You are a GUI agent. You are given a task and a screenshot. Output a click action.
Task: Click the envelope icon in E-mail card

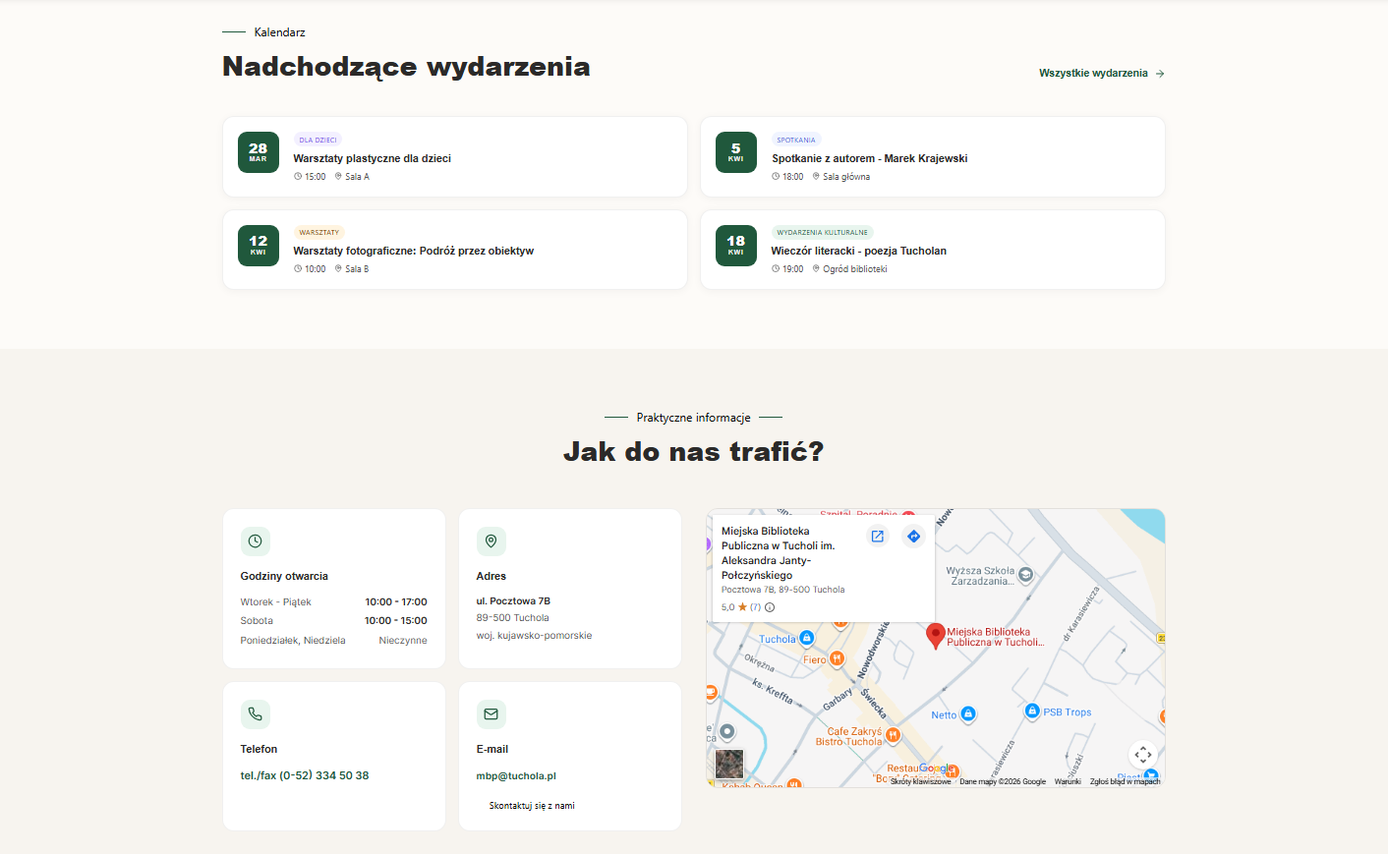click(492, 714)
